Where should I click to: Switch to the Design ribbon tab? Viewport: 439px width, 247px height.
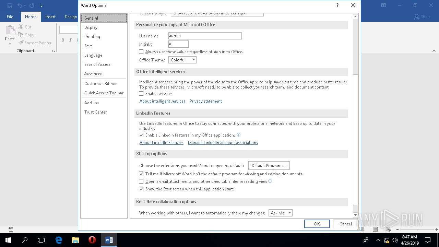71,17
